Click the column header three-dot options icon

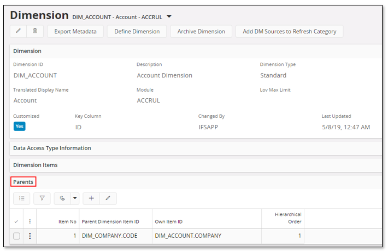point(30,221)
